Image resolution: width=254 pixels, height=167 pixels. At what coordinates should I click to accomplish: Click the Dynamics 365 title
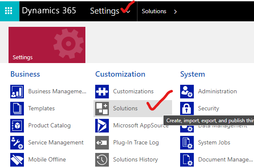click(49, 11)
